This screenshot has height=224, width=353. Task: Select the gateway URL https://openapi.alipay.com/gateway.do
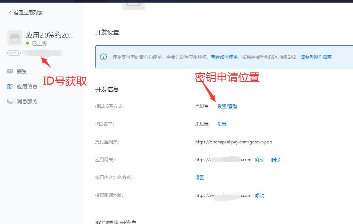(234, 142)
